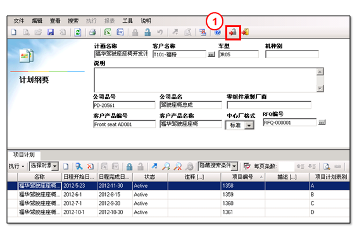This screenshot has height=232, width=357.
Task: Click the green Refresh icon
Action: [x=78, y=32]
